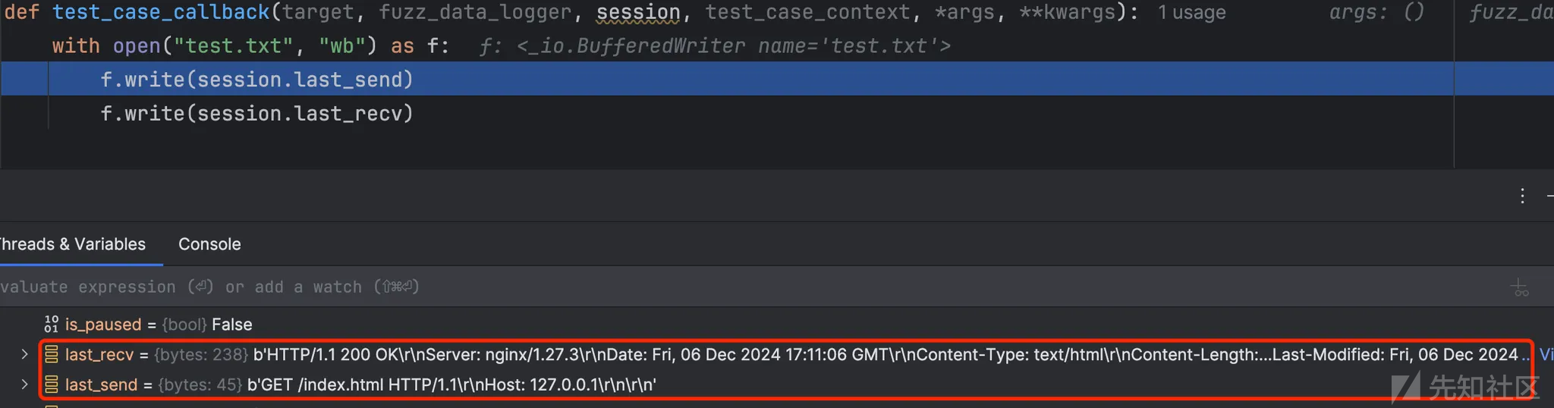Click the View link for last_recv
Viewport: 1554px width, 408px height.
(1546, 354)
